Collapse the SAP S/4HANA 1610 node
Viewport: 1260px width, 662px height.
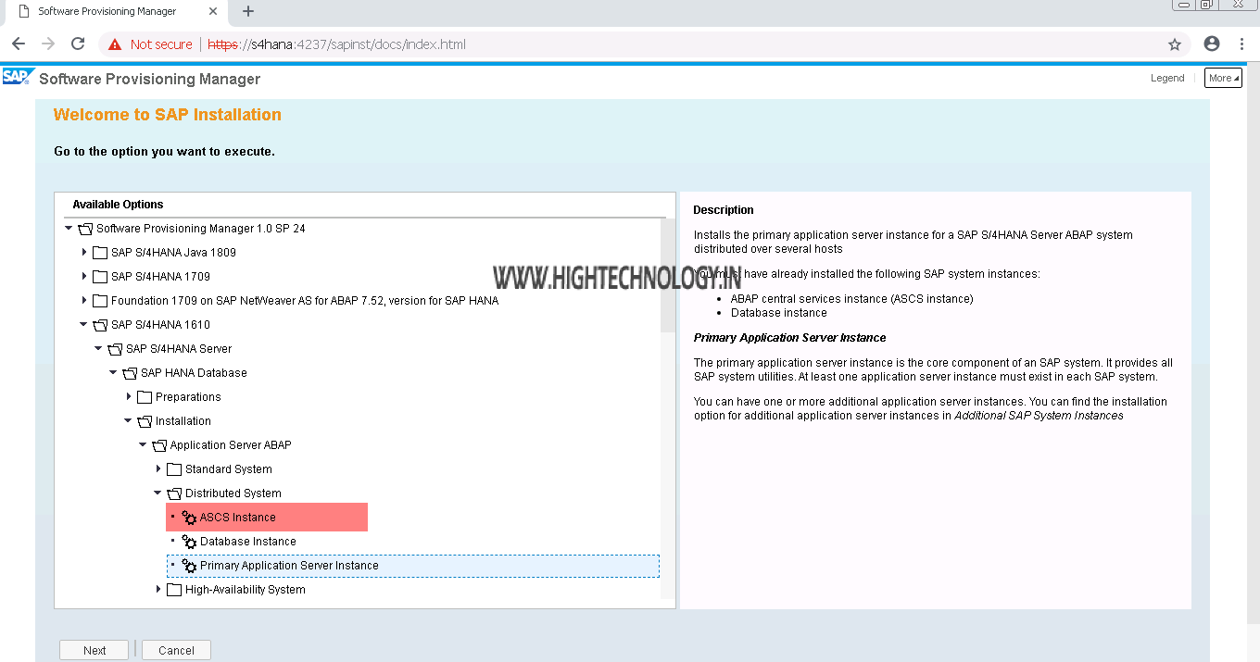click(83, 325)
